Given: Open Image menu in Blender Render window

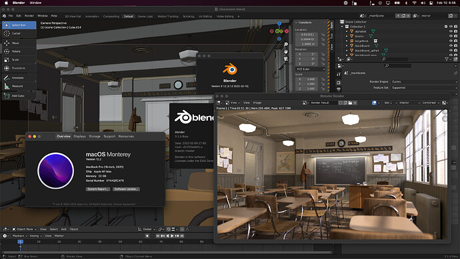Looking at the screenshot, I should click(257, 103).
